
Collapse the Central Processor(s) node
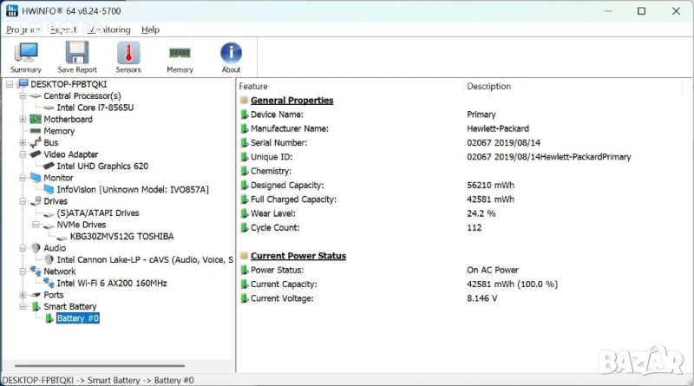(23, 96)
